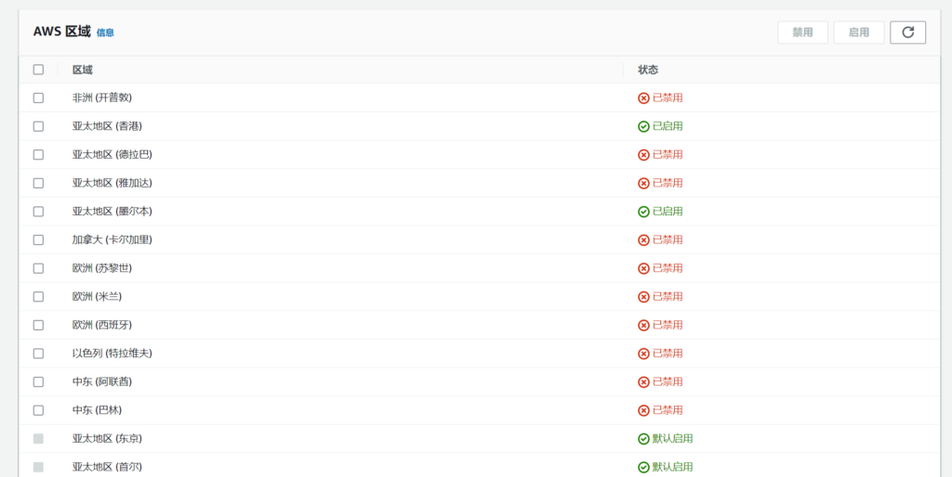Click the disabled status icon for 非洲 (开普敦)
The width and height of the screenshot is (952, 477).
click(643, 97)
